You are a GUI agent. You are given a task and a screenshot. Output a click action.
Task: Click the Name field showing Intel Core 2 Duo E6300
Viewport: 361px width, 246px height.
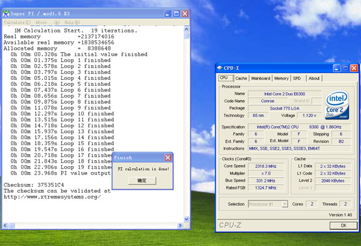[285, 94]
